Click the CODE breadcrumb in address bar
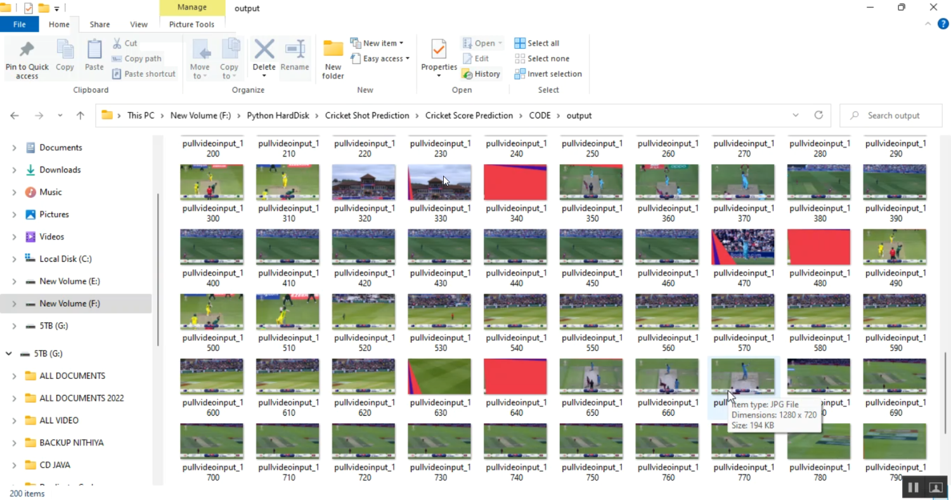This screenshot has width=951, height=500. (540, 115)
